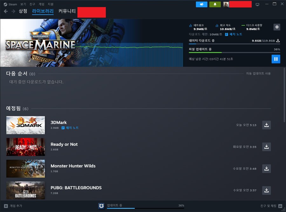Click the friends chat icon
This screenshot has height=212, width=286.
pos(280,206)
